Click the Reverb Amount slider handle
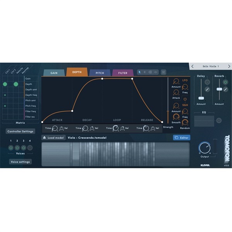 pyautogui.click(x=219, y=89)
